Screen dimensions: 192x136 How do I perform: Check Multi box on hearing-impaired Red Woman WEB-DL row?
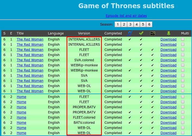tap(183, 91)
